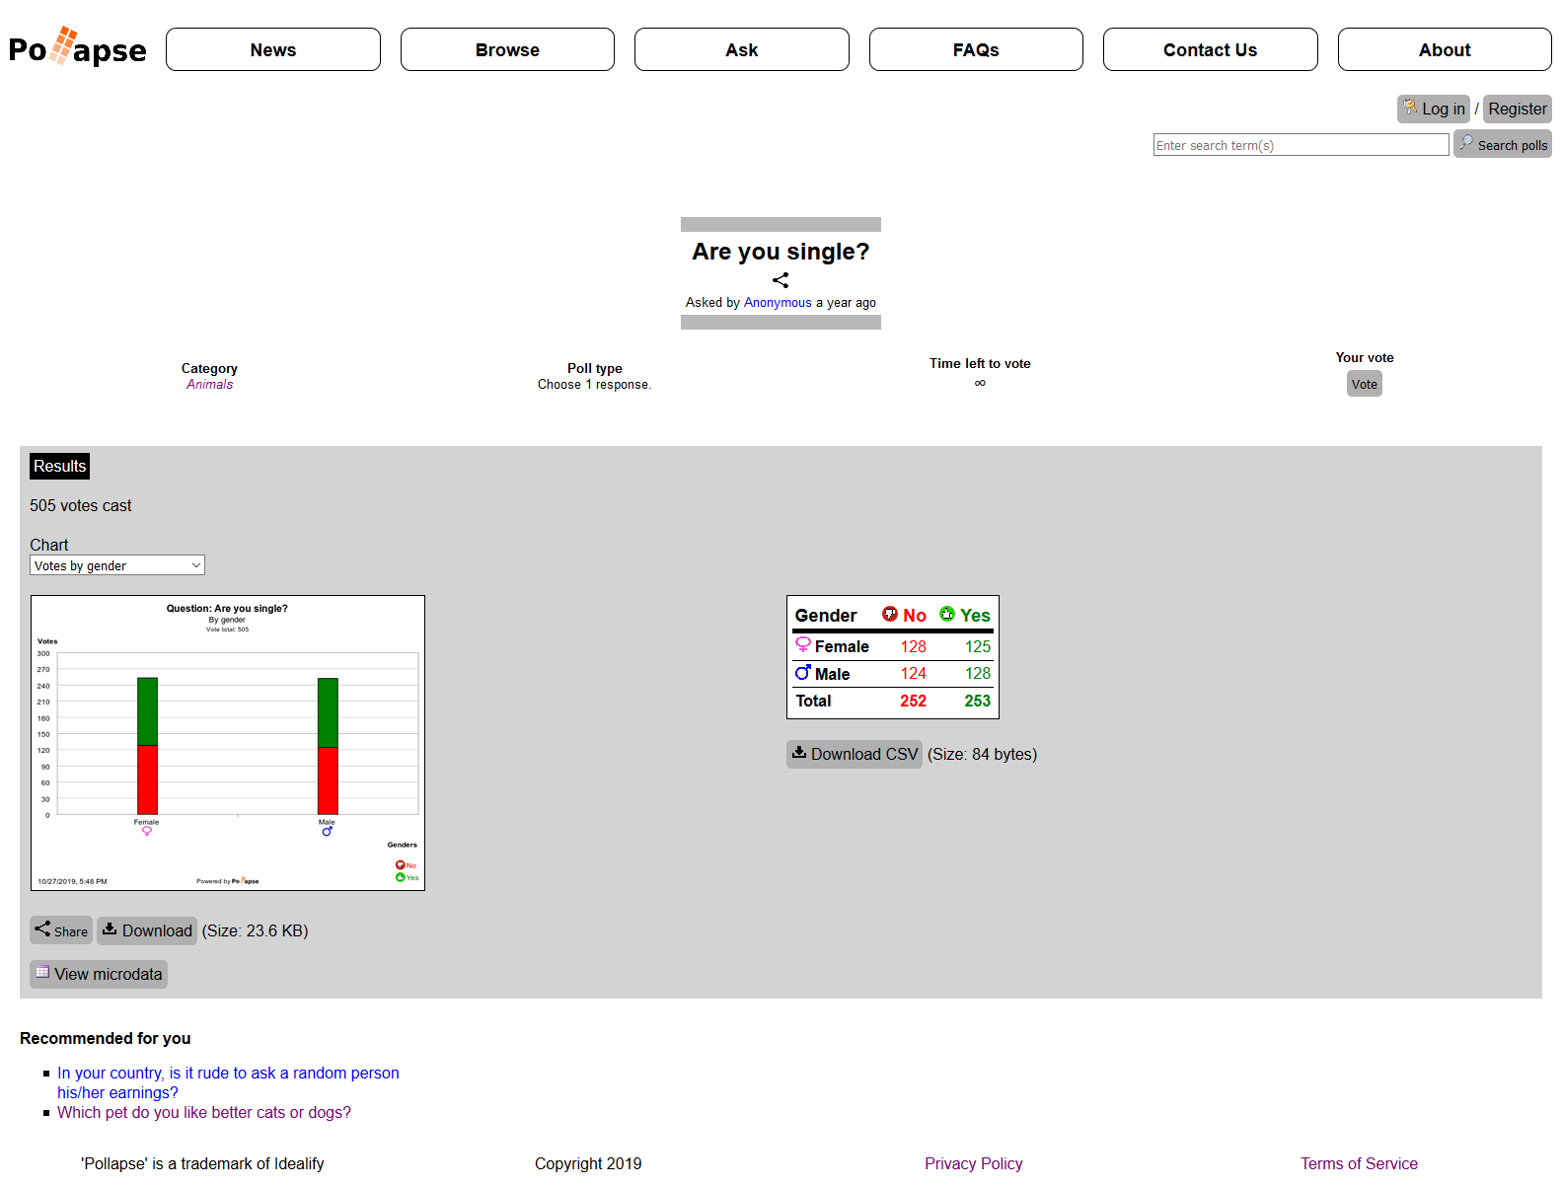
Task: Click the thumbs-up Yes icon in table header
Action: tap(947, 614)
